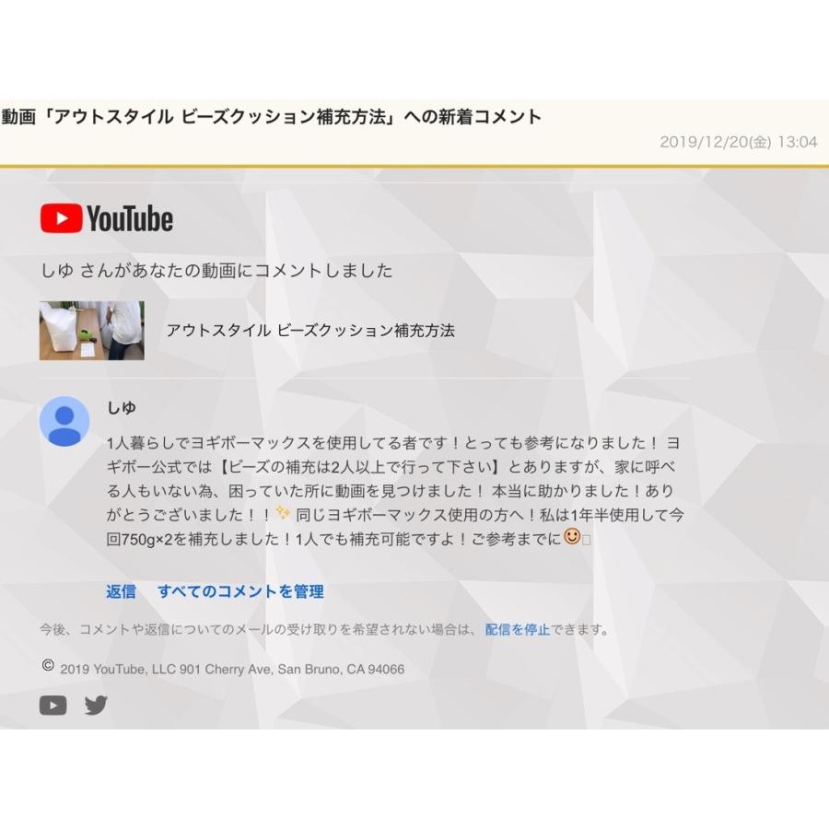The image size is (829, 829).
Task: Click the 返信 reply link
Action: 121,591
